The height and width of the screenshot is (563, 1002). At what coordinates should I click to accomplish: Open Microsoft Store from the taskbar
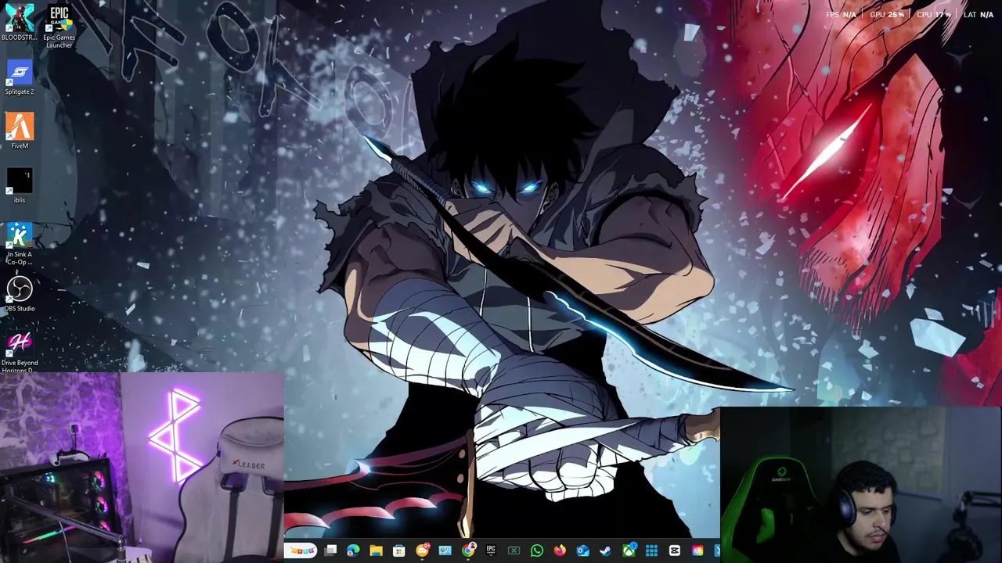click(398, 551)
